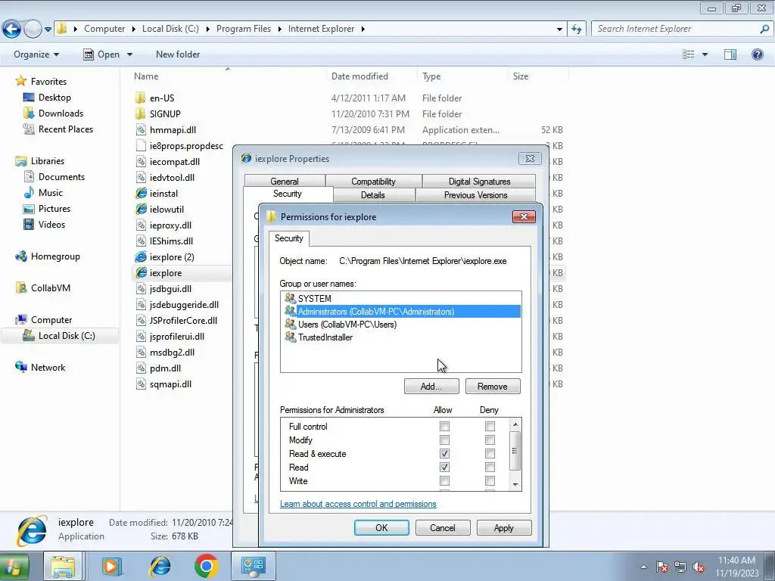Expand breadcrumb arrow after Computer
The height and width of the screenshot is (581, 775).
(133, 30)
